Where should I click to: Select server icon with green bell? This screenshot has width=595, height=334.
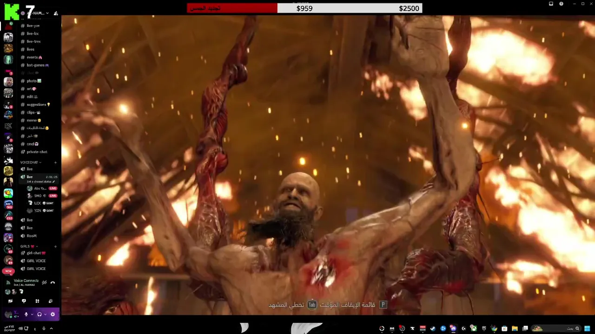pyautogui.click(x=8, y=193)
